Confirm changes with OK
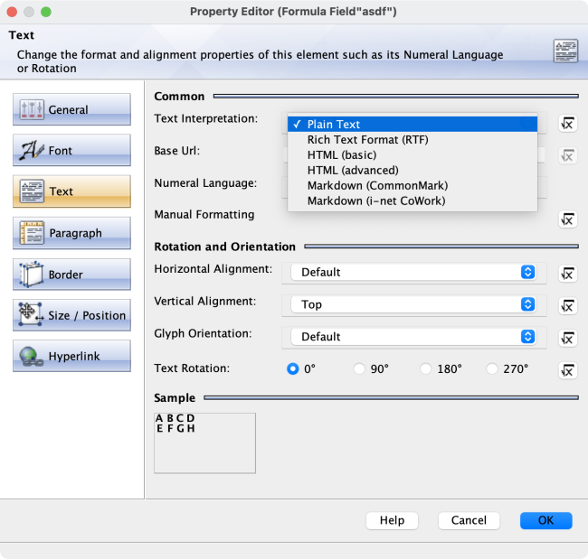Screen dimensions: 588x559 coord(546,520)
